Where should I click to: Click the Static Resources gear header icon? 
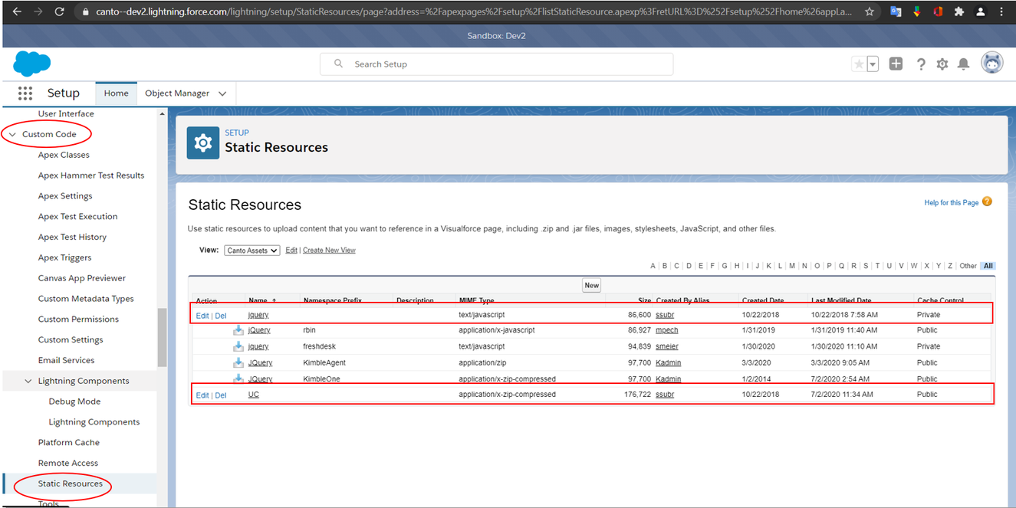(203, 143)
